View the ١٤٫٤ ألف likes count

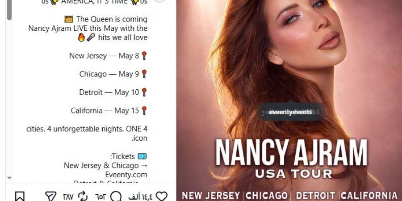click(141, 197)
